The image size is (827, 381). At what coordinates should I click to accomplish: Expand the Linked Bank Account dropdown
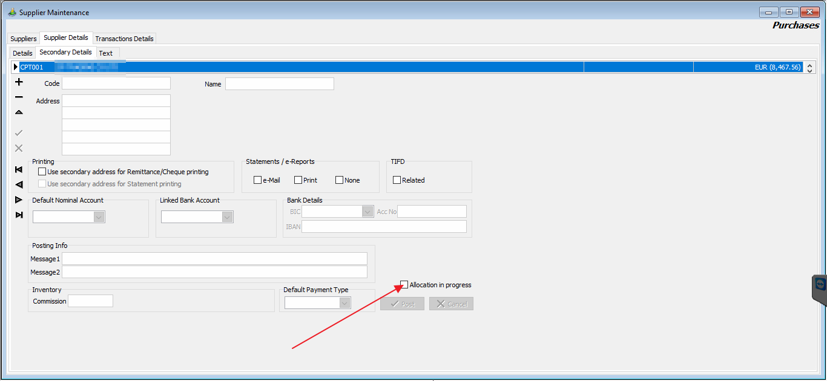coord(228,217)
